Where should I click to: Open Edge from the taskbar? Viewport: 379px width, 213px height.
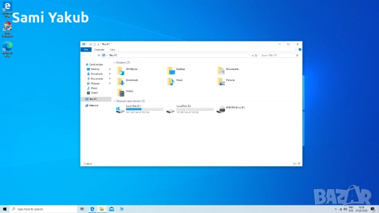click(92, 209)
